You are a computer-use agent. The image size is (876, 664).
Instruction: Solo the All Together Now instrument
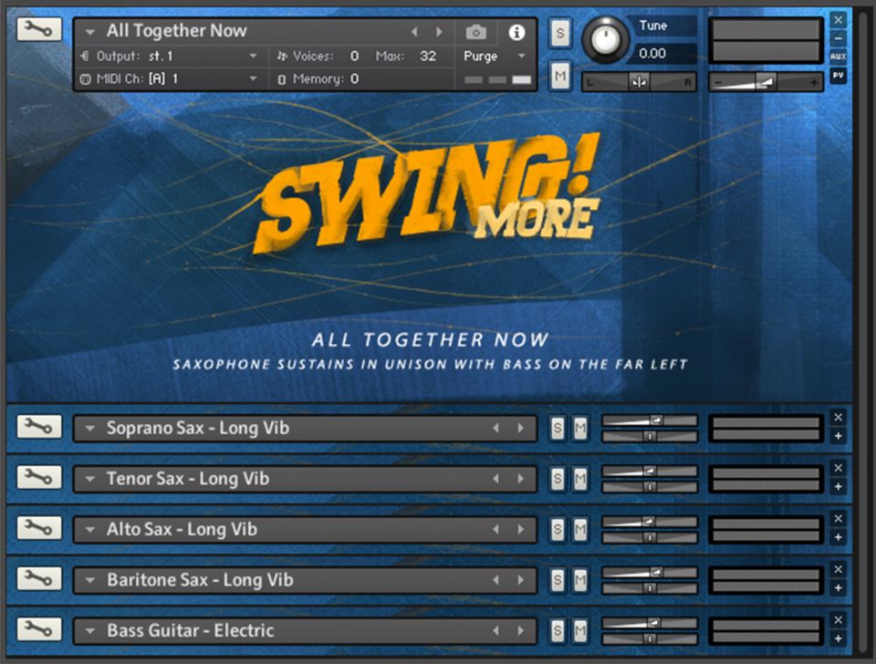[x=559, y=33]
